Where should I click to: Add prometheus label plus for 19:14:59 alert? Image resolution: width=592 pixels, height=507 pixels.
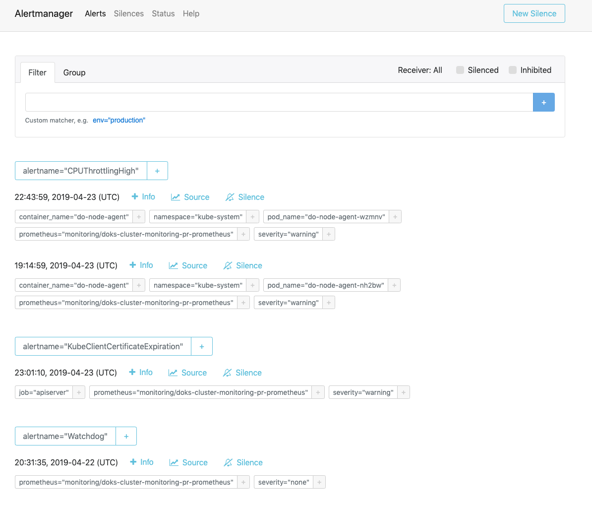[243, 303]
